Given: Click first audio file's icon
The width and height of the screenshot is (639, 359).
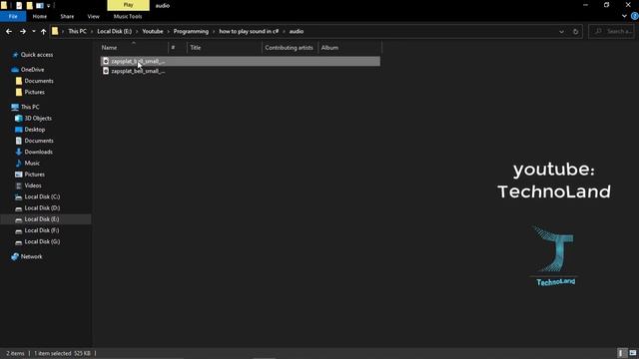Looking at the screenshot, I should pos(106,61).
